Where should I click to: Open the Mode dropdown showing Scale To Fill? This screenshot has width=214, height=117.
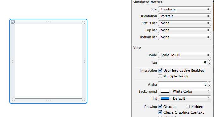[185, 55]
